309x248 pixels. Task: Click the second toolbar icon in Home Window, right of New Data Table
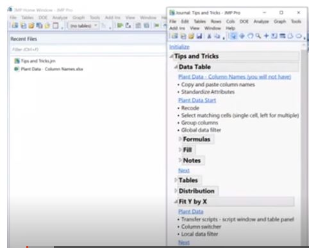tap(23, 26)
